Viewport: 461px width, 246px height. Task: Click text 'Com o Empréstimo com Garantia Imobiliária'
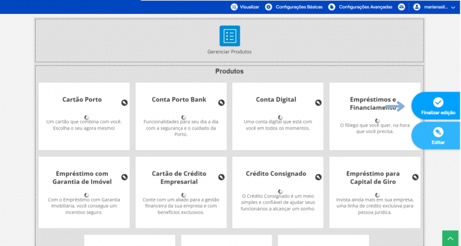84,203
